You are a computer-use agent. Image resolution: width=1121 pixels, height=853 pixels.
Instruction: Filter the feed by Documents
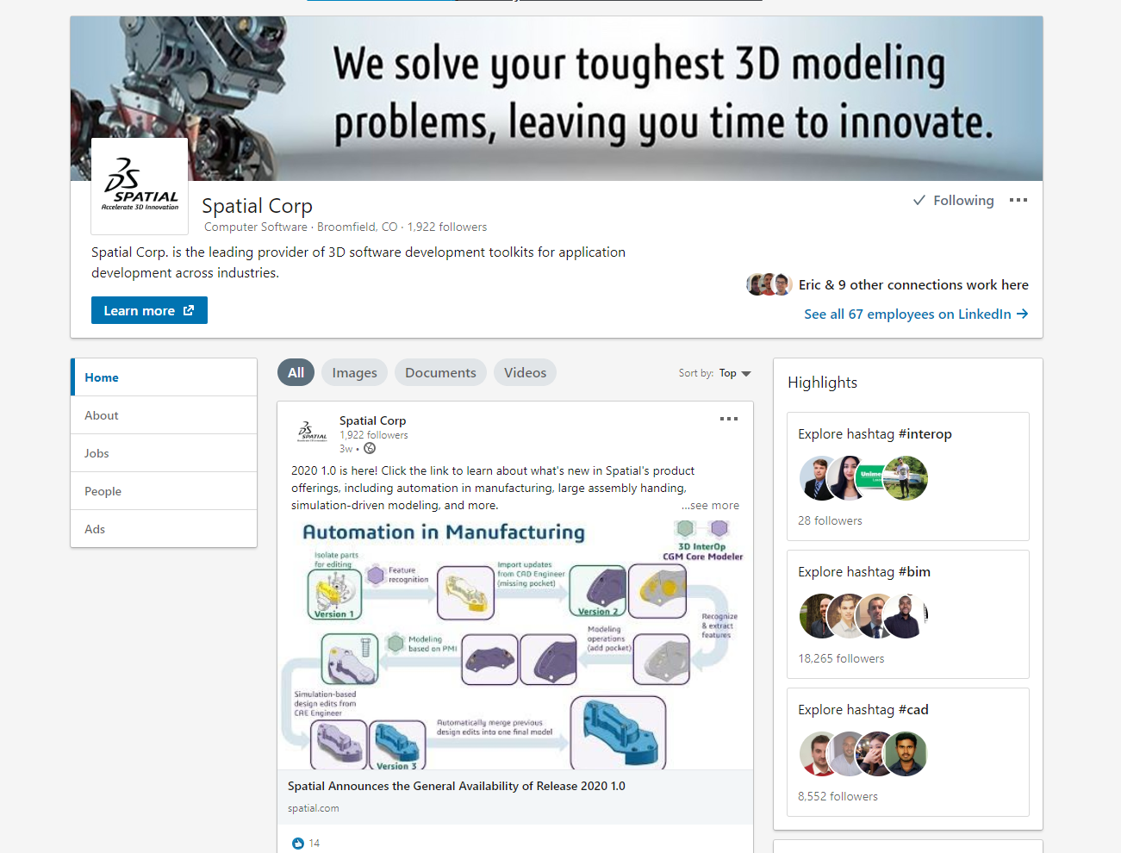[x=440, y=372]
